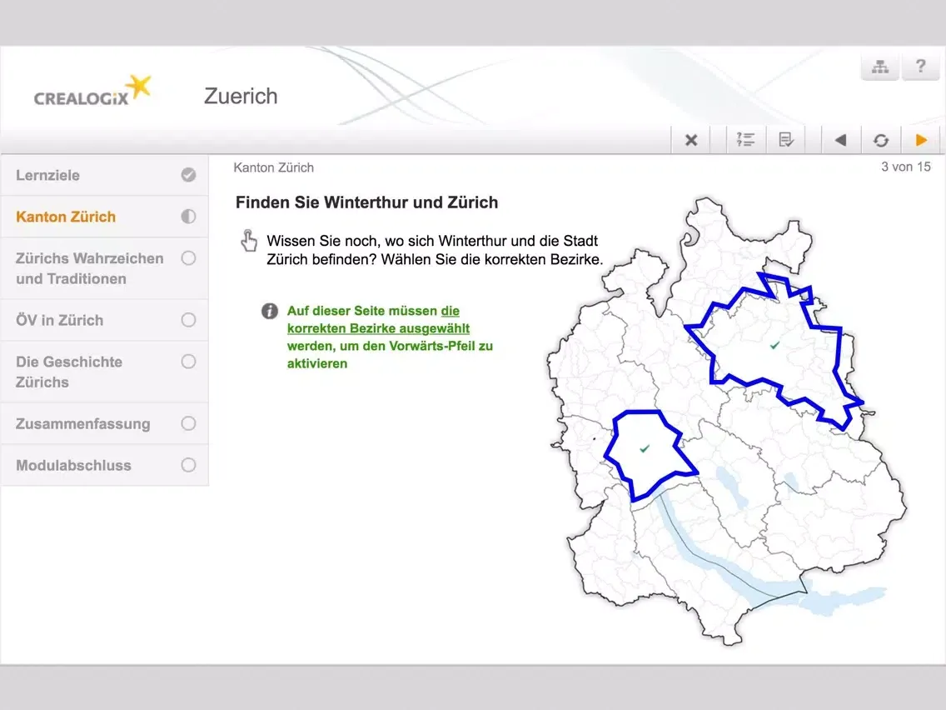This screenshot has width=946, height=710.
Task: Open help via the question mark icon
Action: [920, 66]
